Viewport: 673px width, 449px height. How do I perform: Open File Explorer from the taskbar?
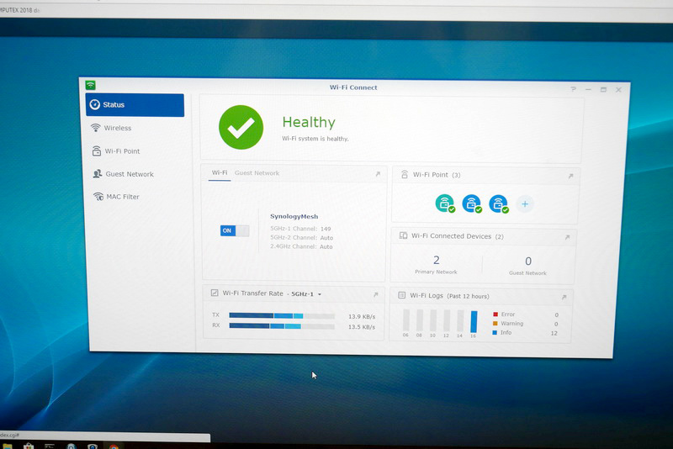pyautogui.click(x=8, y=446)
